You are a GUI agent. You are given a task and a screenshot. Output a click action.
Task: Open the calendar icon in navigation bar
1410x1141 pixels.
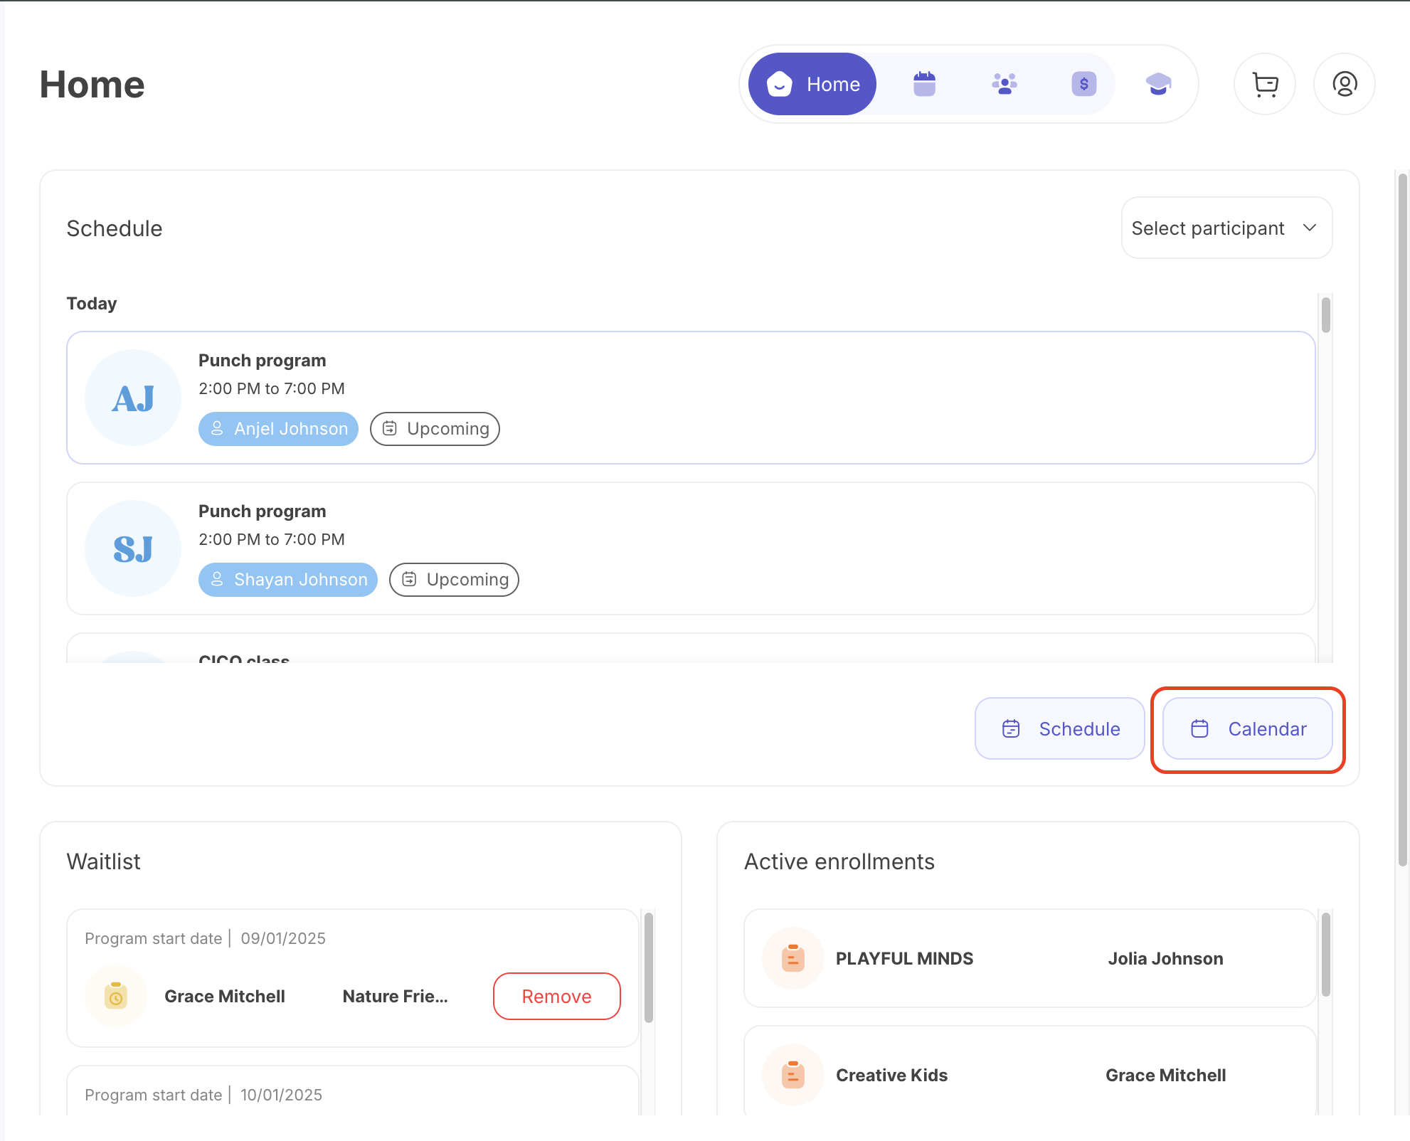pyautogui.click(x=924, y=84)
